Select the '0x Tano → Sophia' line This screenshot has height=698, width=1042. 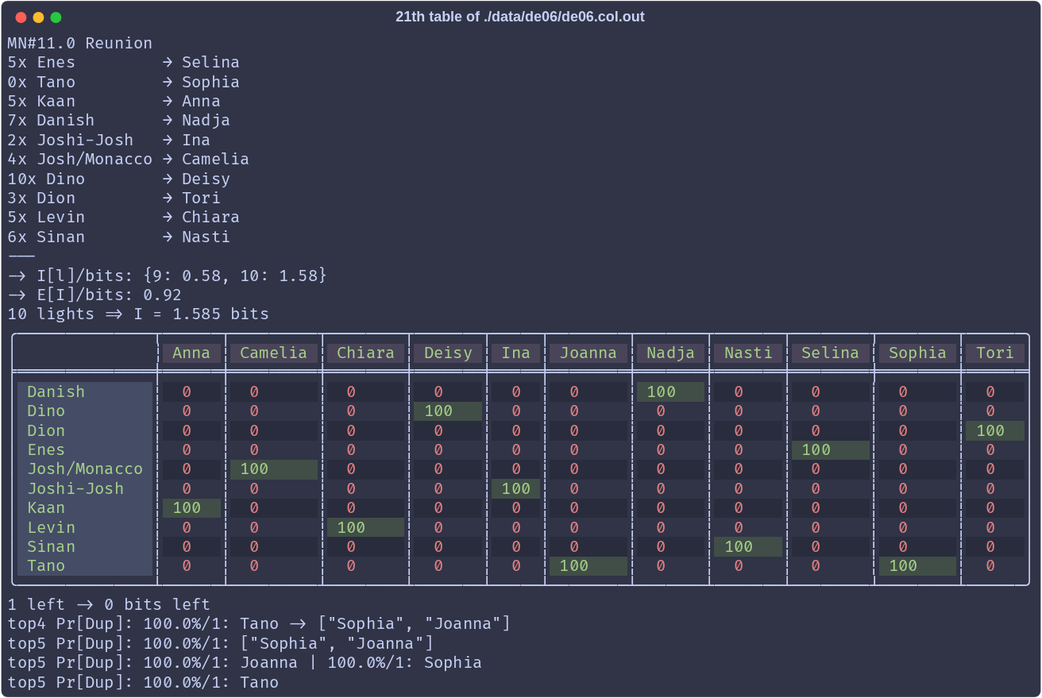coord(124,82)
